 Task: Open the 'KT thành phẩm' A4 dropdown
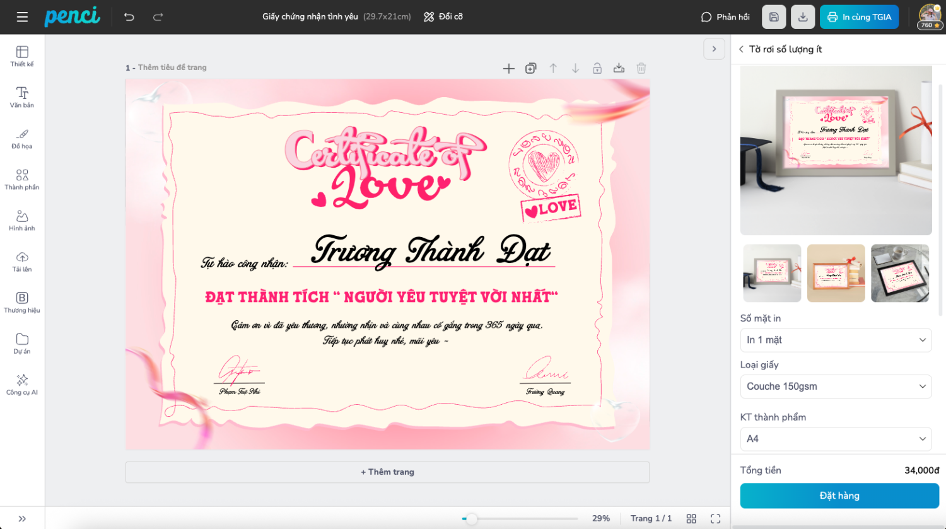click(x=836, y=439)
